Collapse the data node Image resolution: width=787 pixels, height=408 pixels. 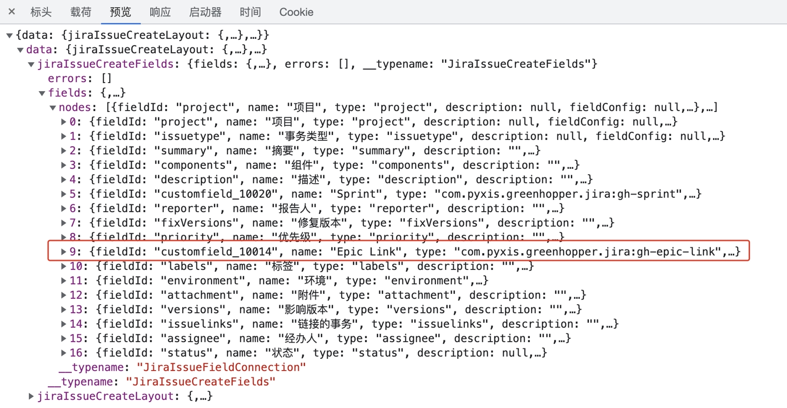pyautogui.click(x=20, y=50)
